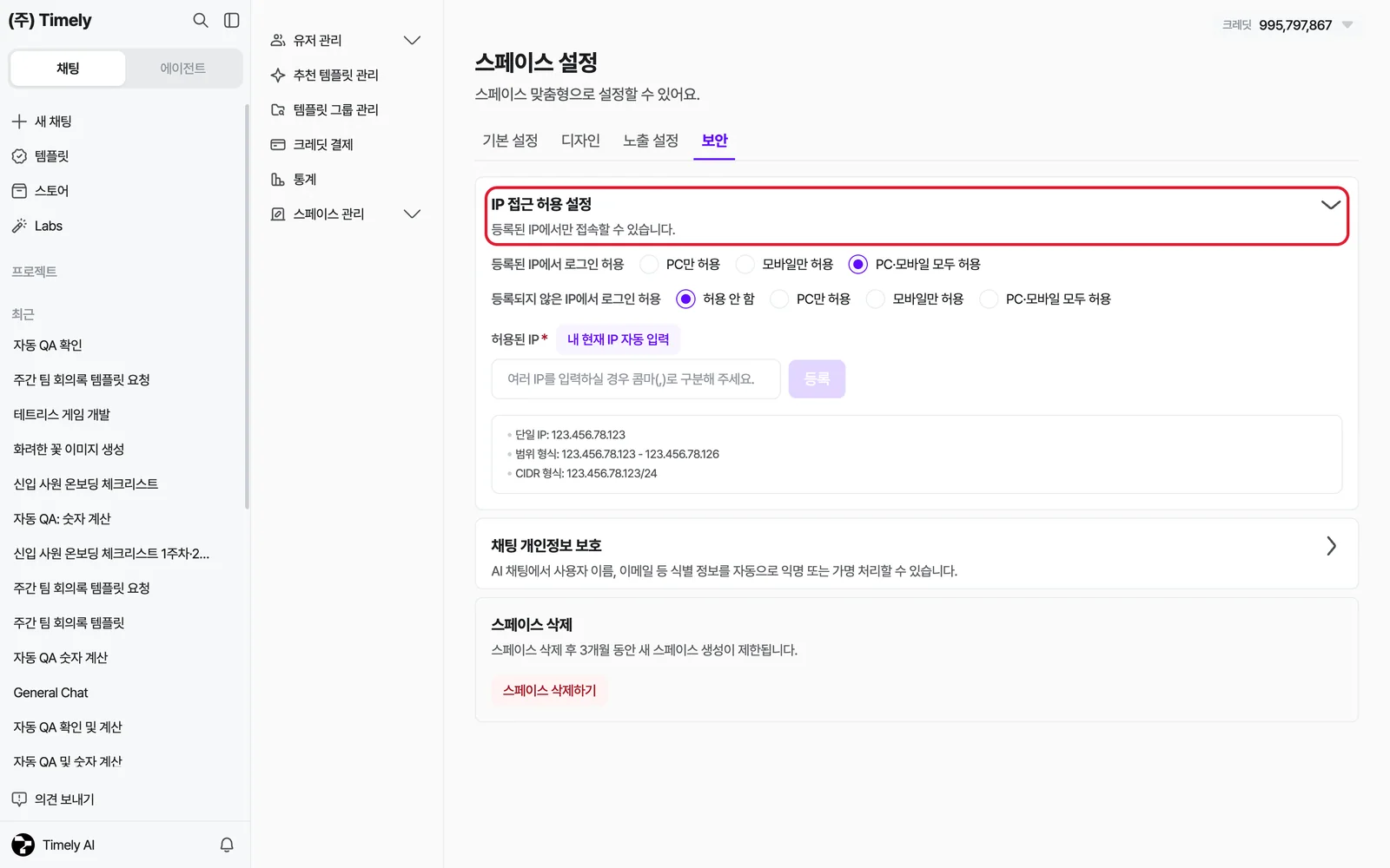The width and height of the screenshot is (1390, 868).
Task: Expand the 유저 관리 chevron
Action: click(413, 40)
